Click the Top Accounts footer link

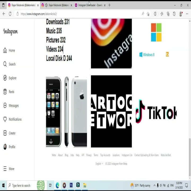[x=105, y=155]
